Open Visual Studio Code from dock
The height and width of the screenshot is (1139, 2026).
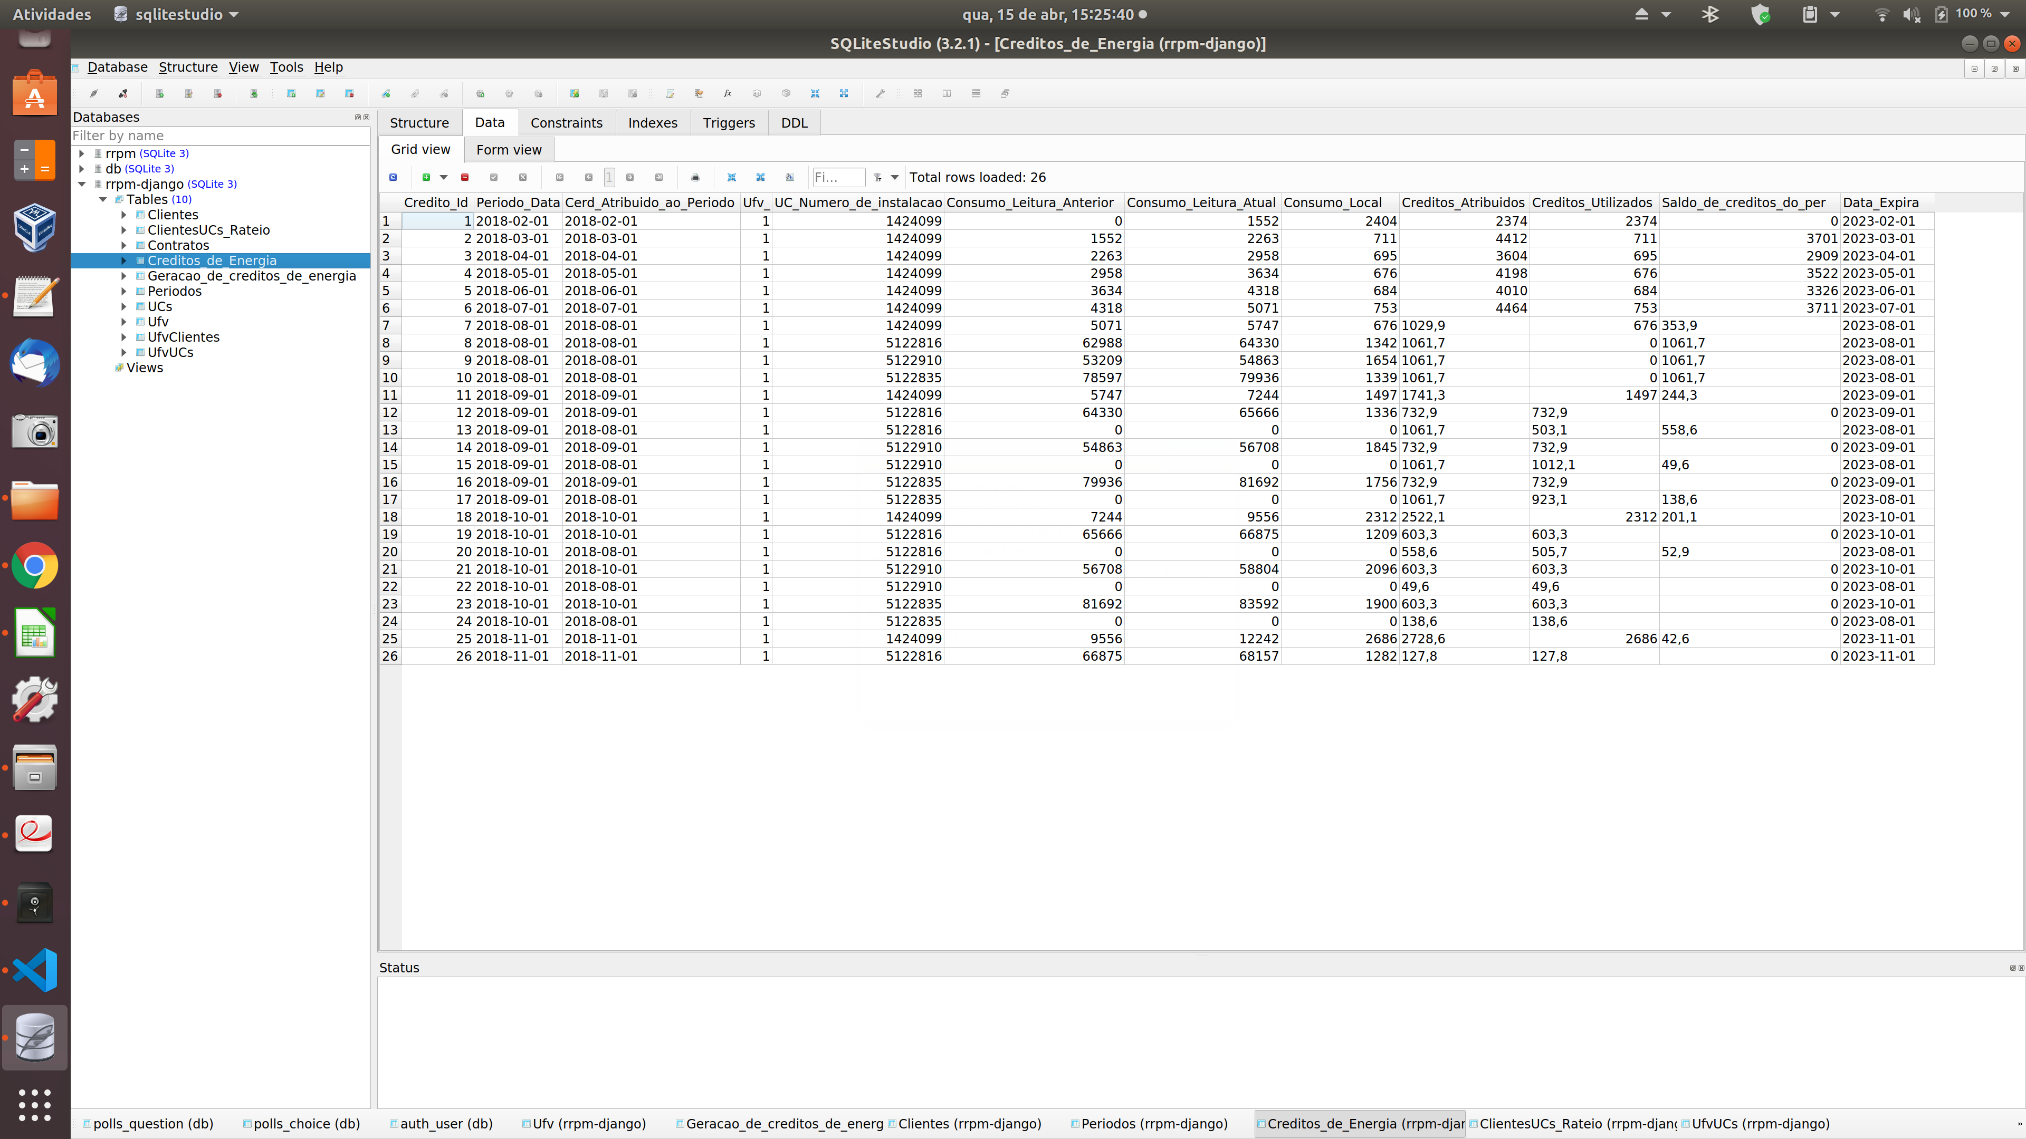[35, 970]
